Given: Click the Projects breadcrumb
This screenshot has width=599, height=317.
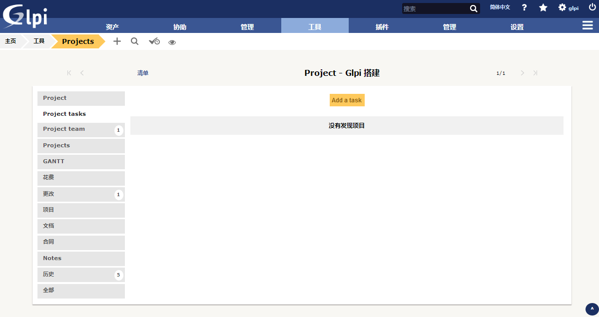Looking at the screenshot, I should [78, 41].
